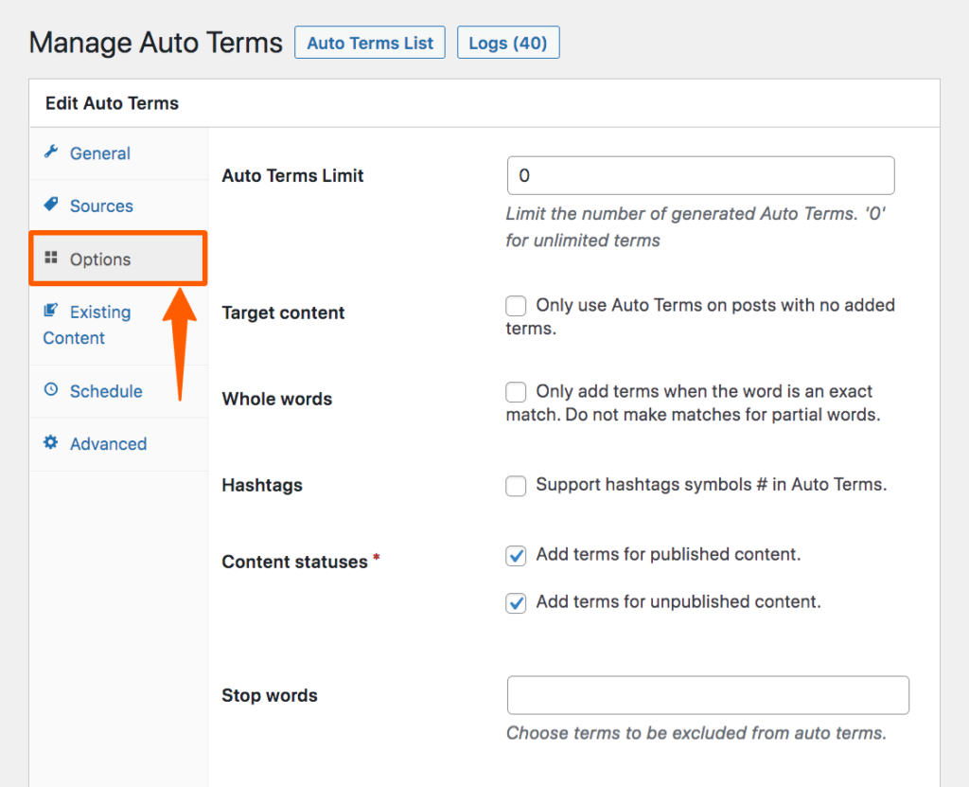Uncheck Add terms for published content
The width and height of the screenshot is (969, 787).
coord(516,556)
